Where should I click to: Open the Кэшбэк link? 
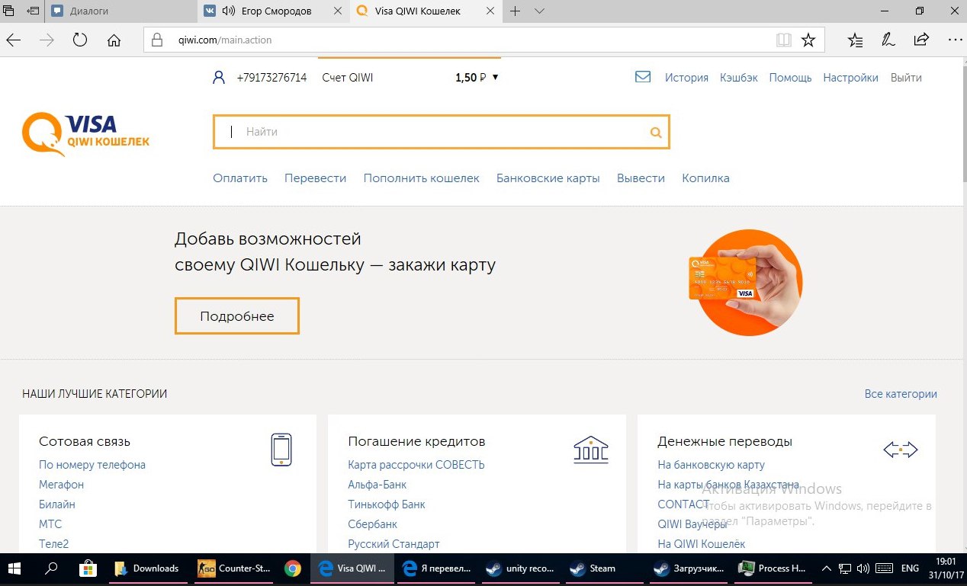pyautogui.click(x=739, y=78)
